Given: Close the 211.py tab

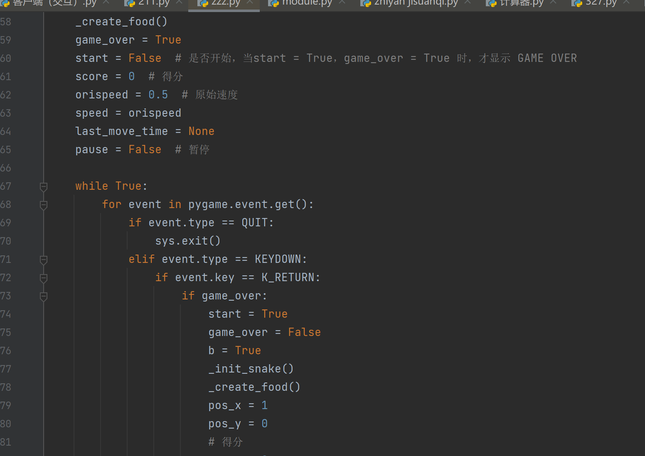Looking at the screenshot, I should 180,2.
